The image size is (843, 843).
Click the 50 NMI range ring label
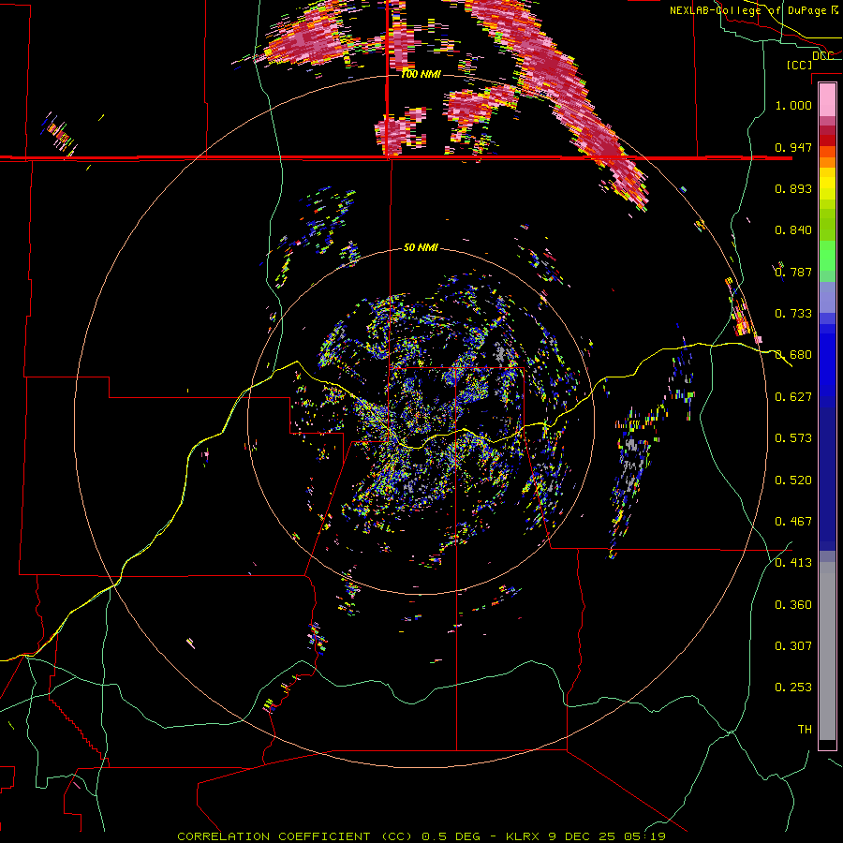coord(421,247)
